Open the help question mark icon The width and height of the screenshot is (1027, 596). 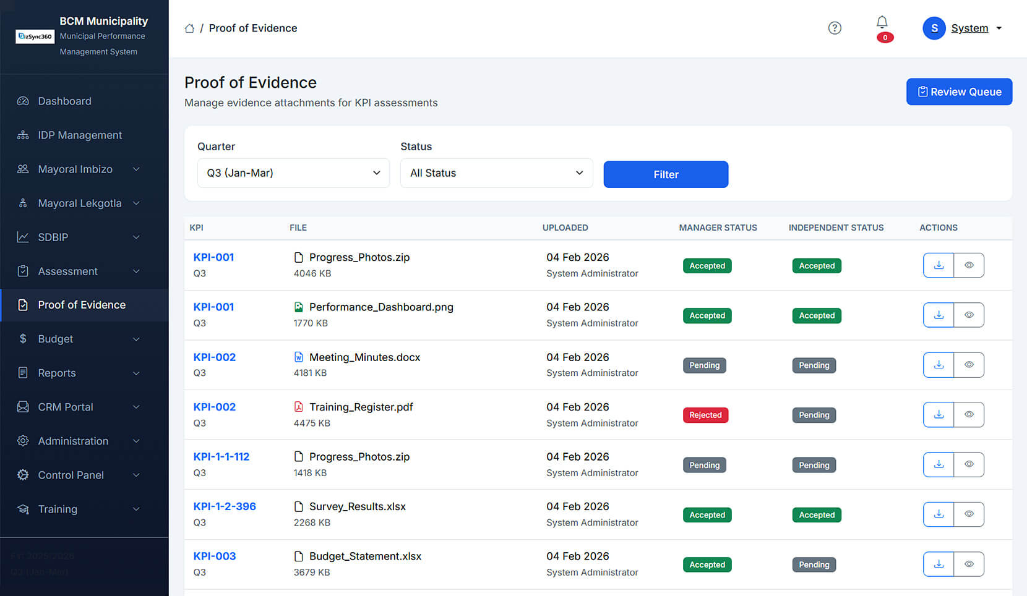(x=835, y=28)
